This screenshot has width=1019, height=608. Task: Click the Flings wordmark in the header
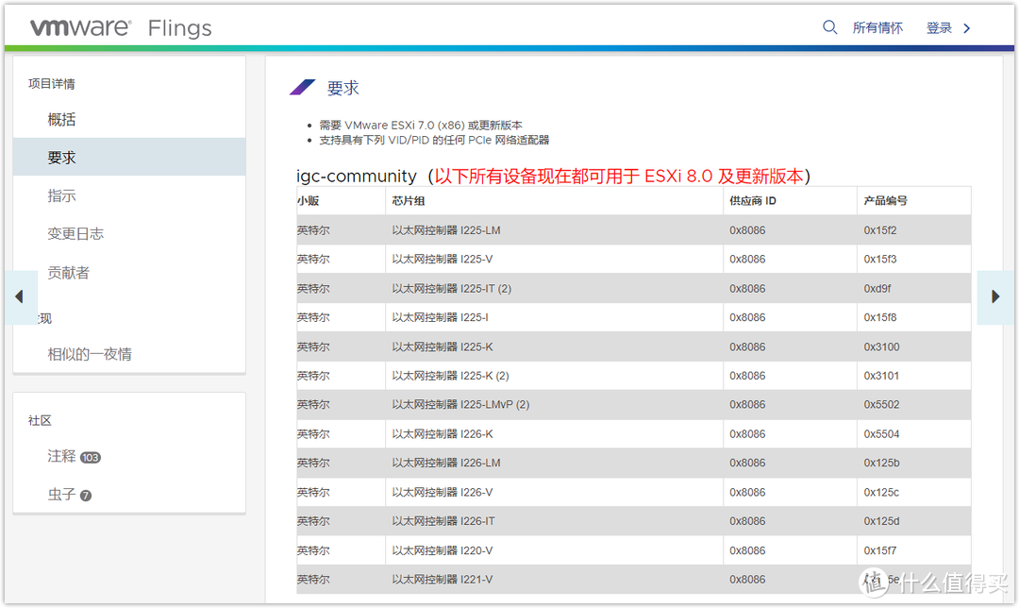point(178,27)
